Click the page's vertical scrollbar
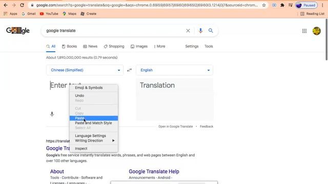 [x=326, y=40]
